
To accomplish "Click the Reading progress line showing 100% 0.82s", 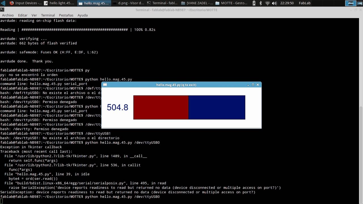I will point(78,30).
